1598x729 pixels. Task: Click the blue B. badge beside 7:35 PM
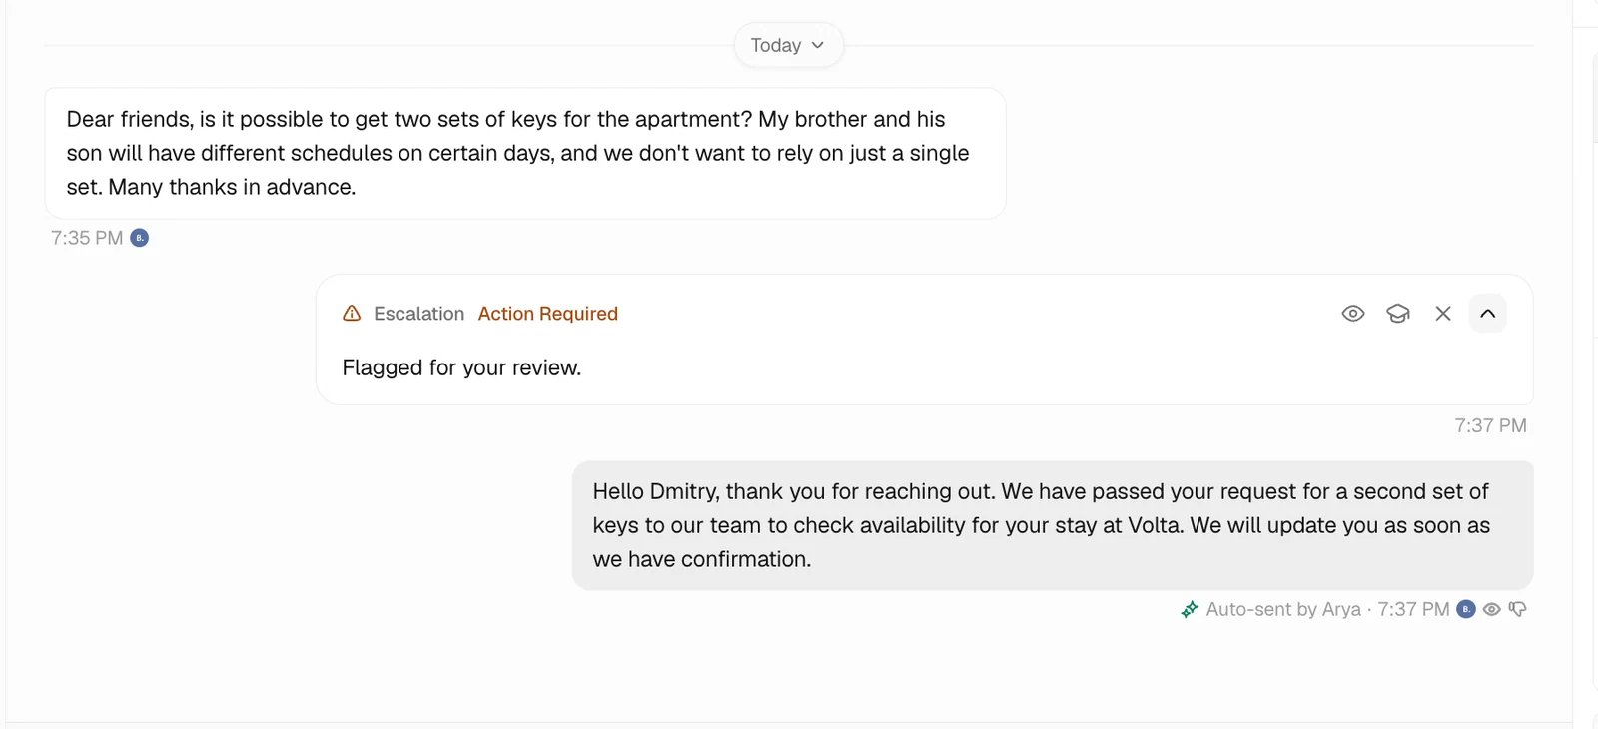click(x=140, y=238)
